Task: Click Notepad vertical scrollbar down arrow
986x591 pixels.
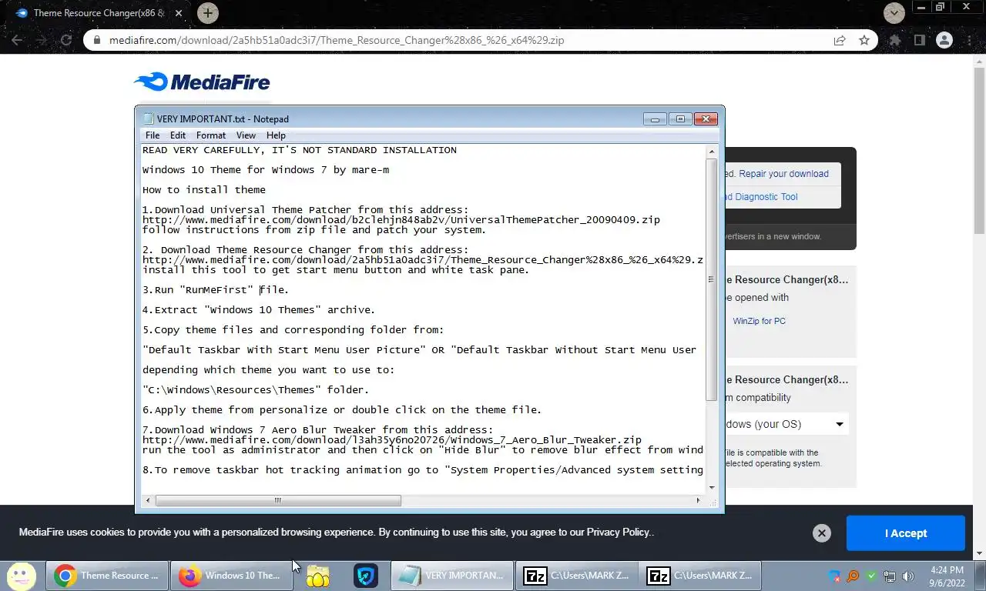Action: [711, 487]
